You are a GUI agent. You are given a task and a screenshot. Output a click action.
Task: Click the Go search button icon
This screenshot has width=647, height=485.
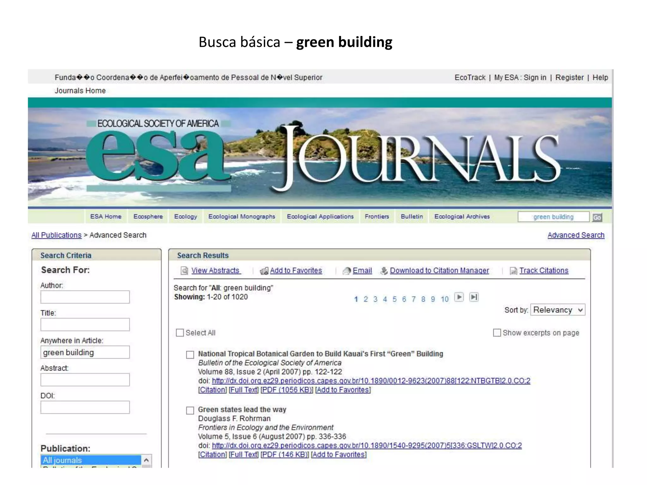pos(597,217)
